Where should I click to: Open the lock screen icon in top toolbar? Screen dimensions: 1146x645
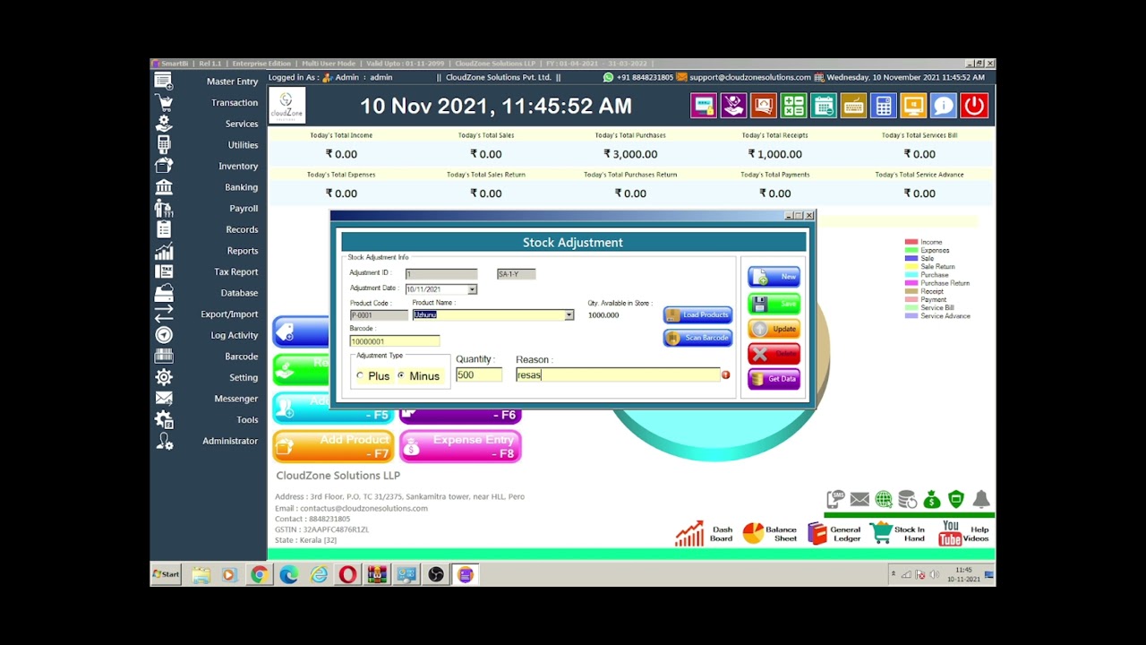click(x=704, y=106)
